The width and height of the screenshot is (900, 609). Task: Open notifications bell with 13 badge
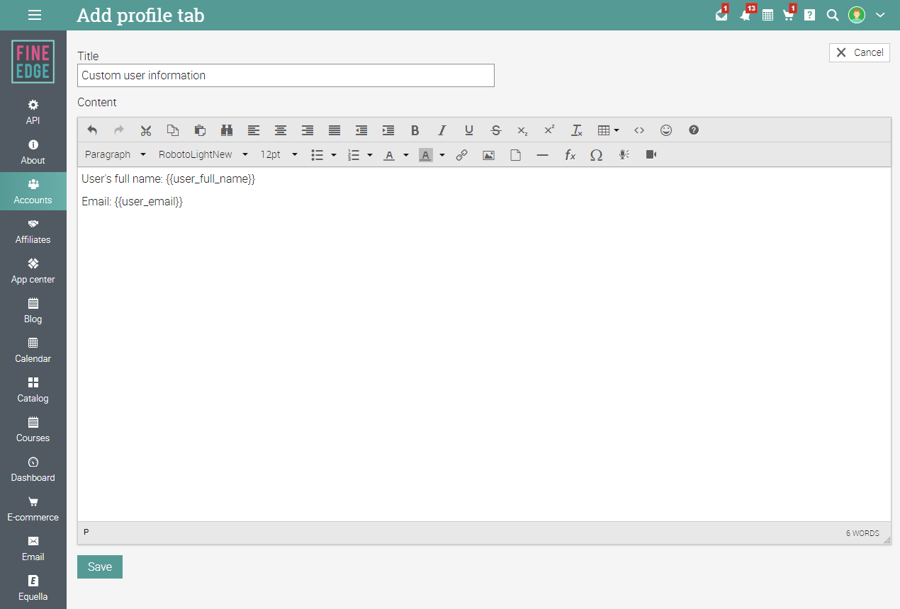point(745,15)
